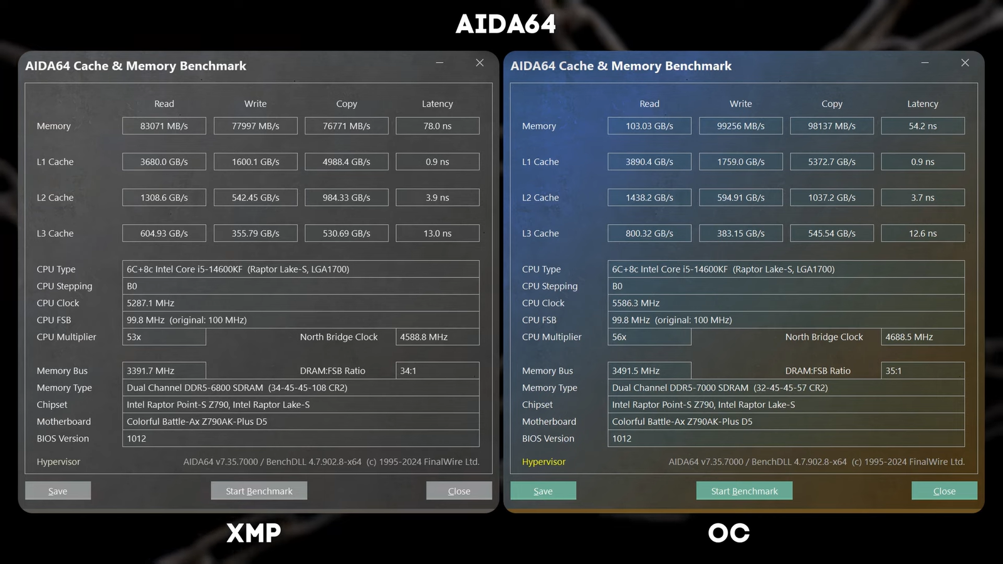The image size is (1003, 564).
Task: Click the Close button in the OC window
Action: tap(944, 491)
